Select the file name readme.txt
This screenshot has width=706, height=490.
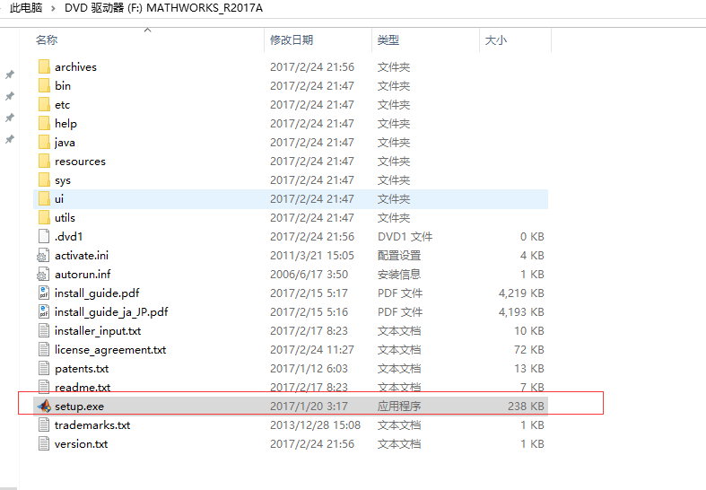coord(83,388)
